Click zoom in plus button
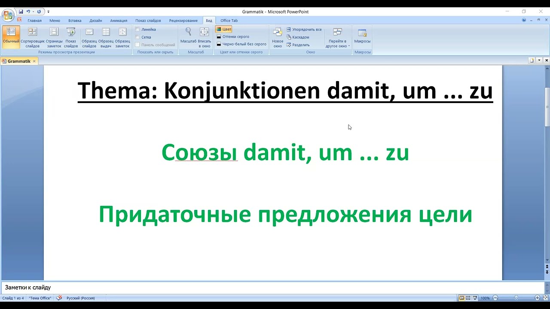550x309 pixels. [x=537, y=298]
